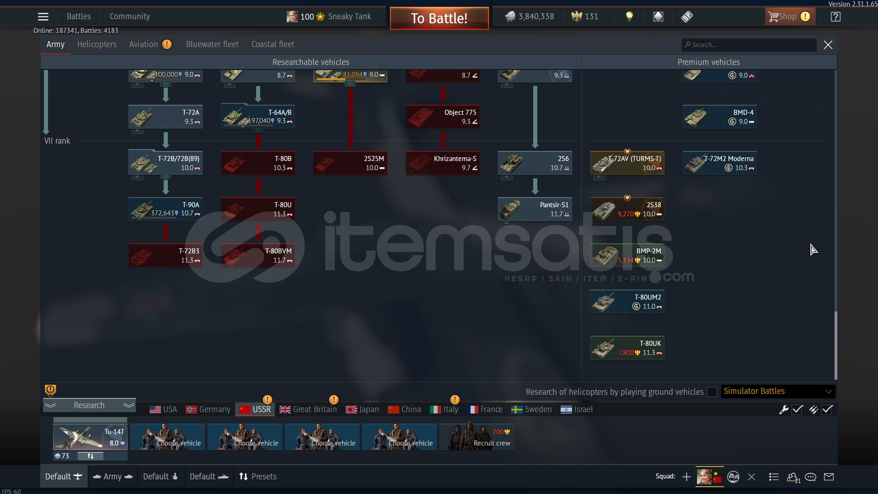The height and width of the screenshot is (494, 878).
Task: Open contacts icon showing 11
Action: (793, 478)
